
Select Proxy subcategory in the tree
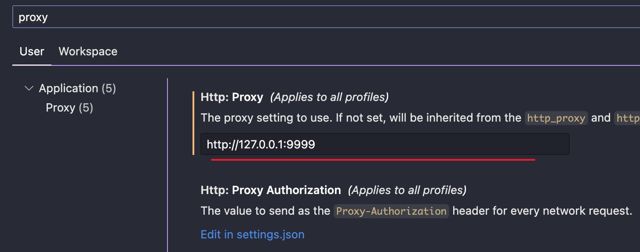[61, 108]
